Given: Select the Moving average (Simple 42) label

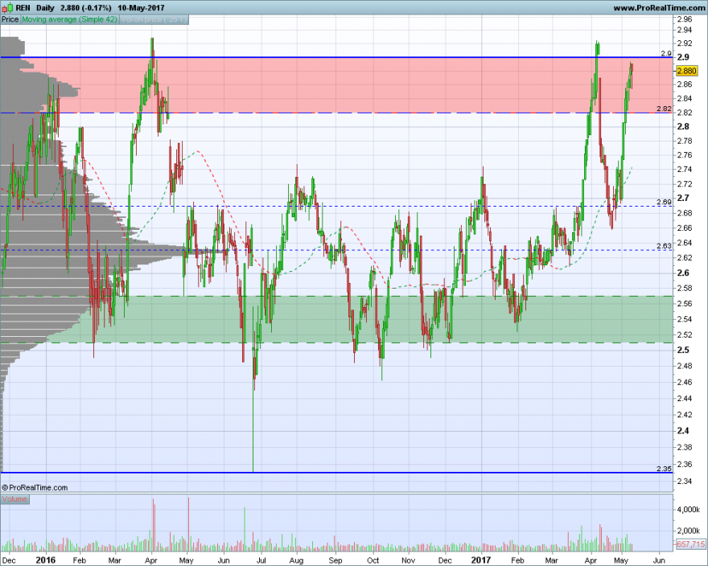Looking at the screenshot, I should click(x=69, y=19).
